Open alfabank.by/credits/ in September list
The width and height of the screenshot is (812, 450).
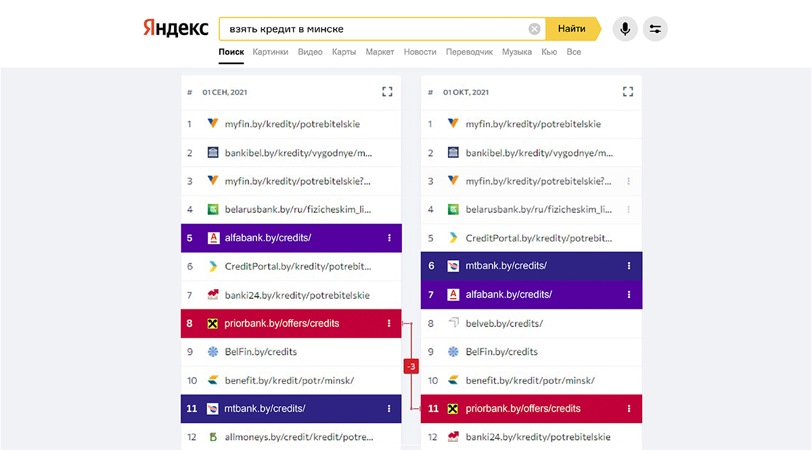click(x=268, y=238)
